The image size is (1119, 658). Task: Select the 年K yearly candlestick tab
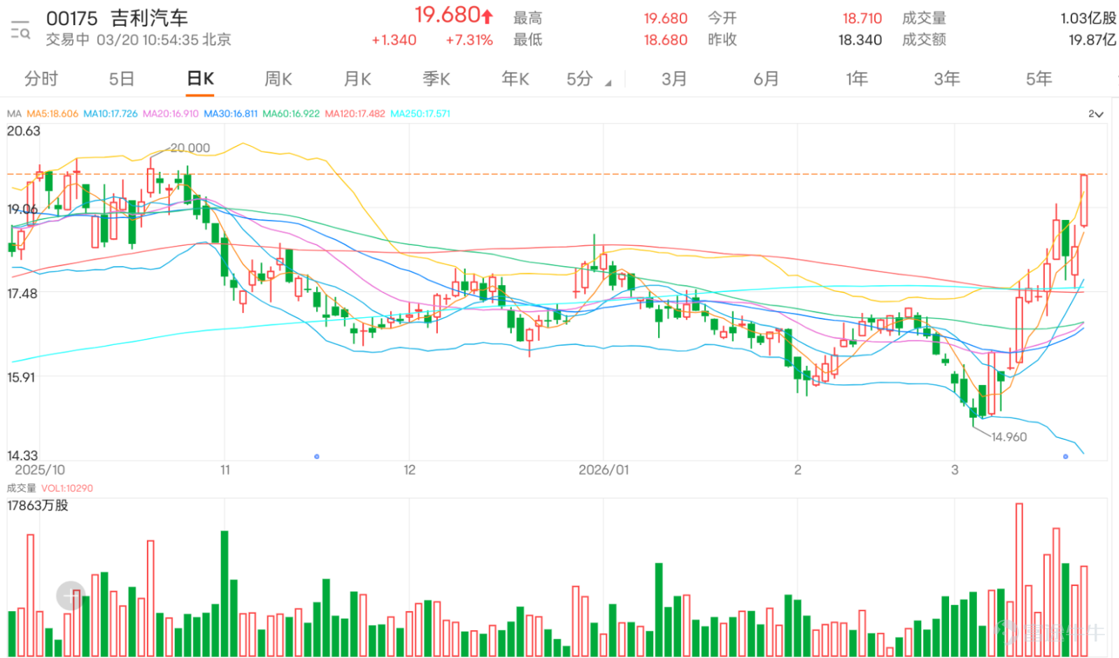tap(515, 79)
